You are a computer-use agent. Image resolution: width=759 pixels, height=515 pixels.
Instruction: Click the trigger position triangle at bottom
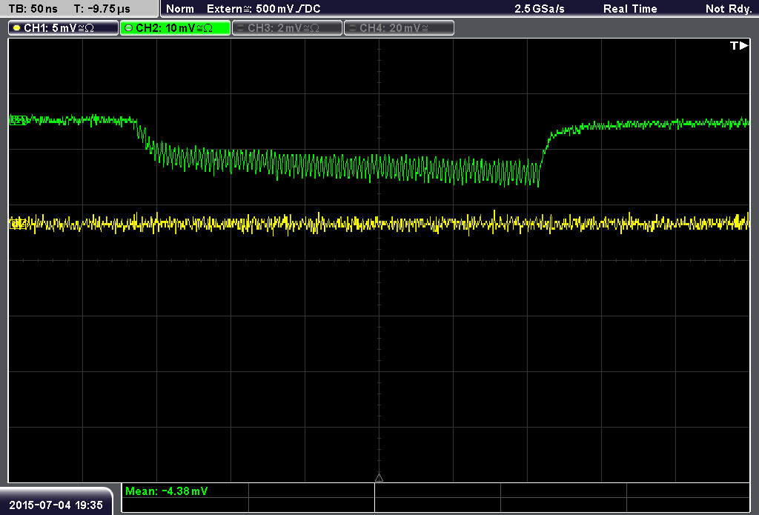pyautogui.click(x=379, y=478)
